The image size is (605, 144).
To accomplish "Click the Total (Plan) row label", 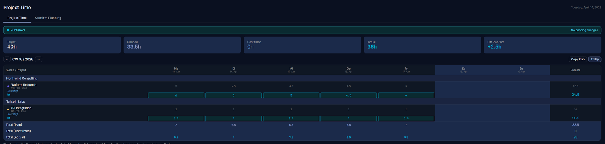I will (14, 125).
